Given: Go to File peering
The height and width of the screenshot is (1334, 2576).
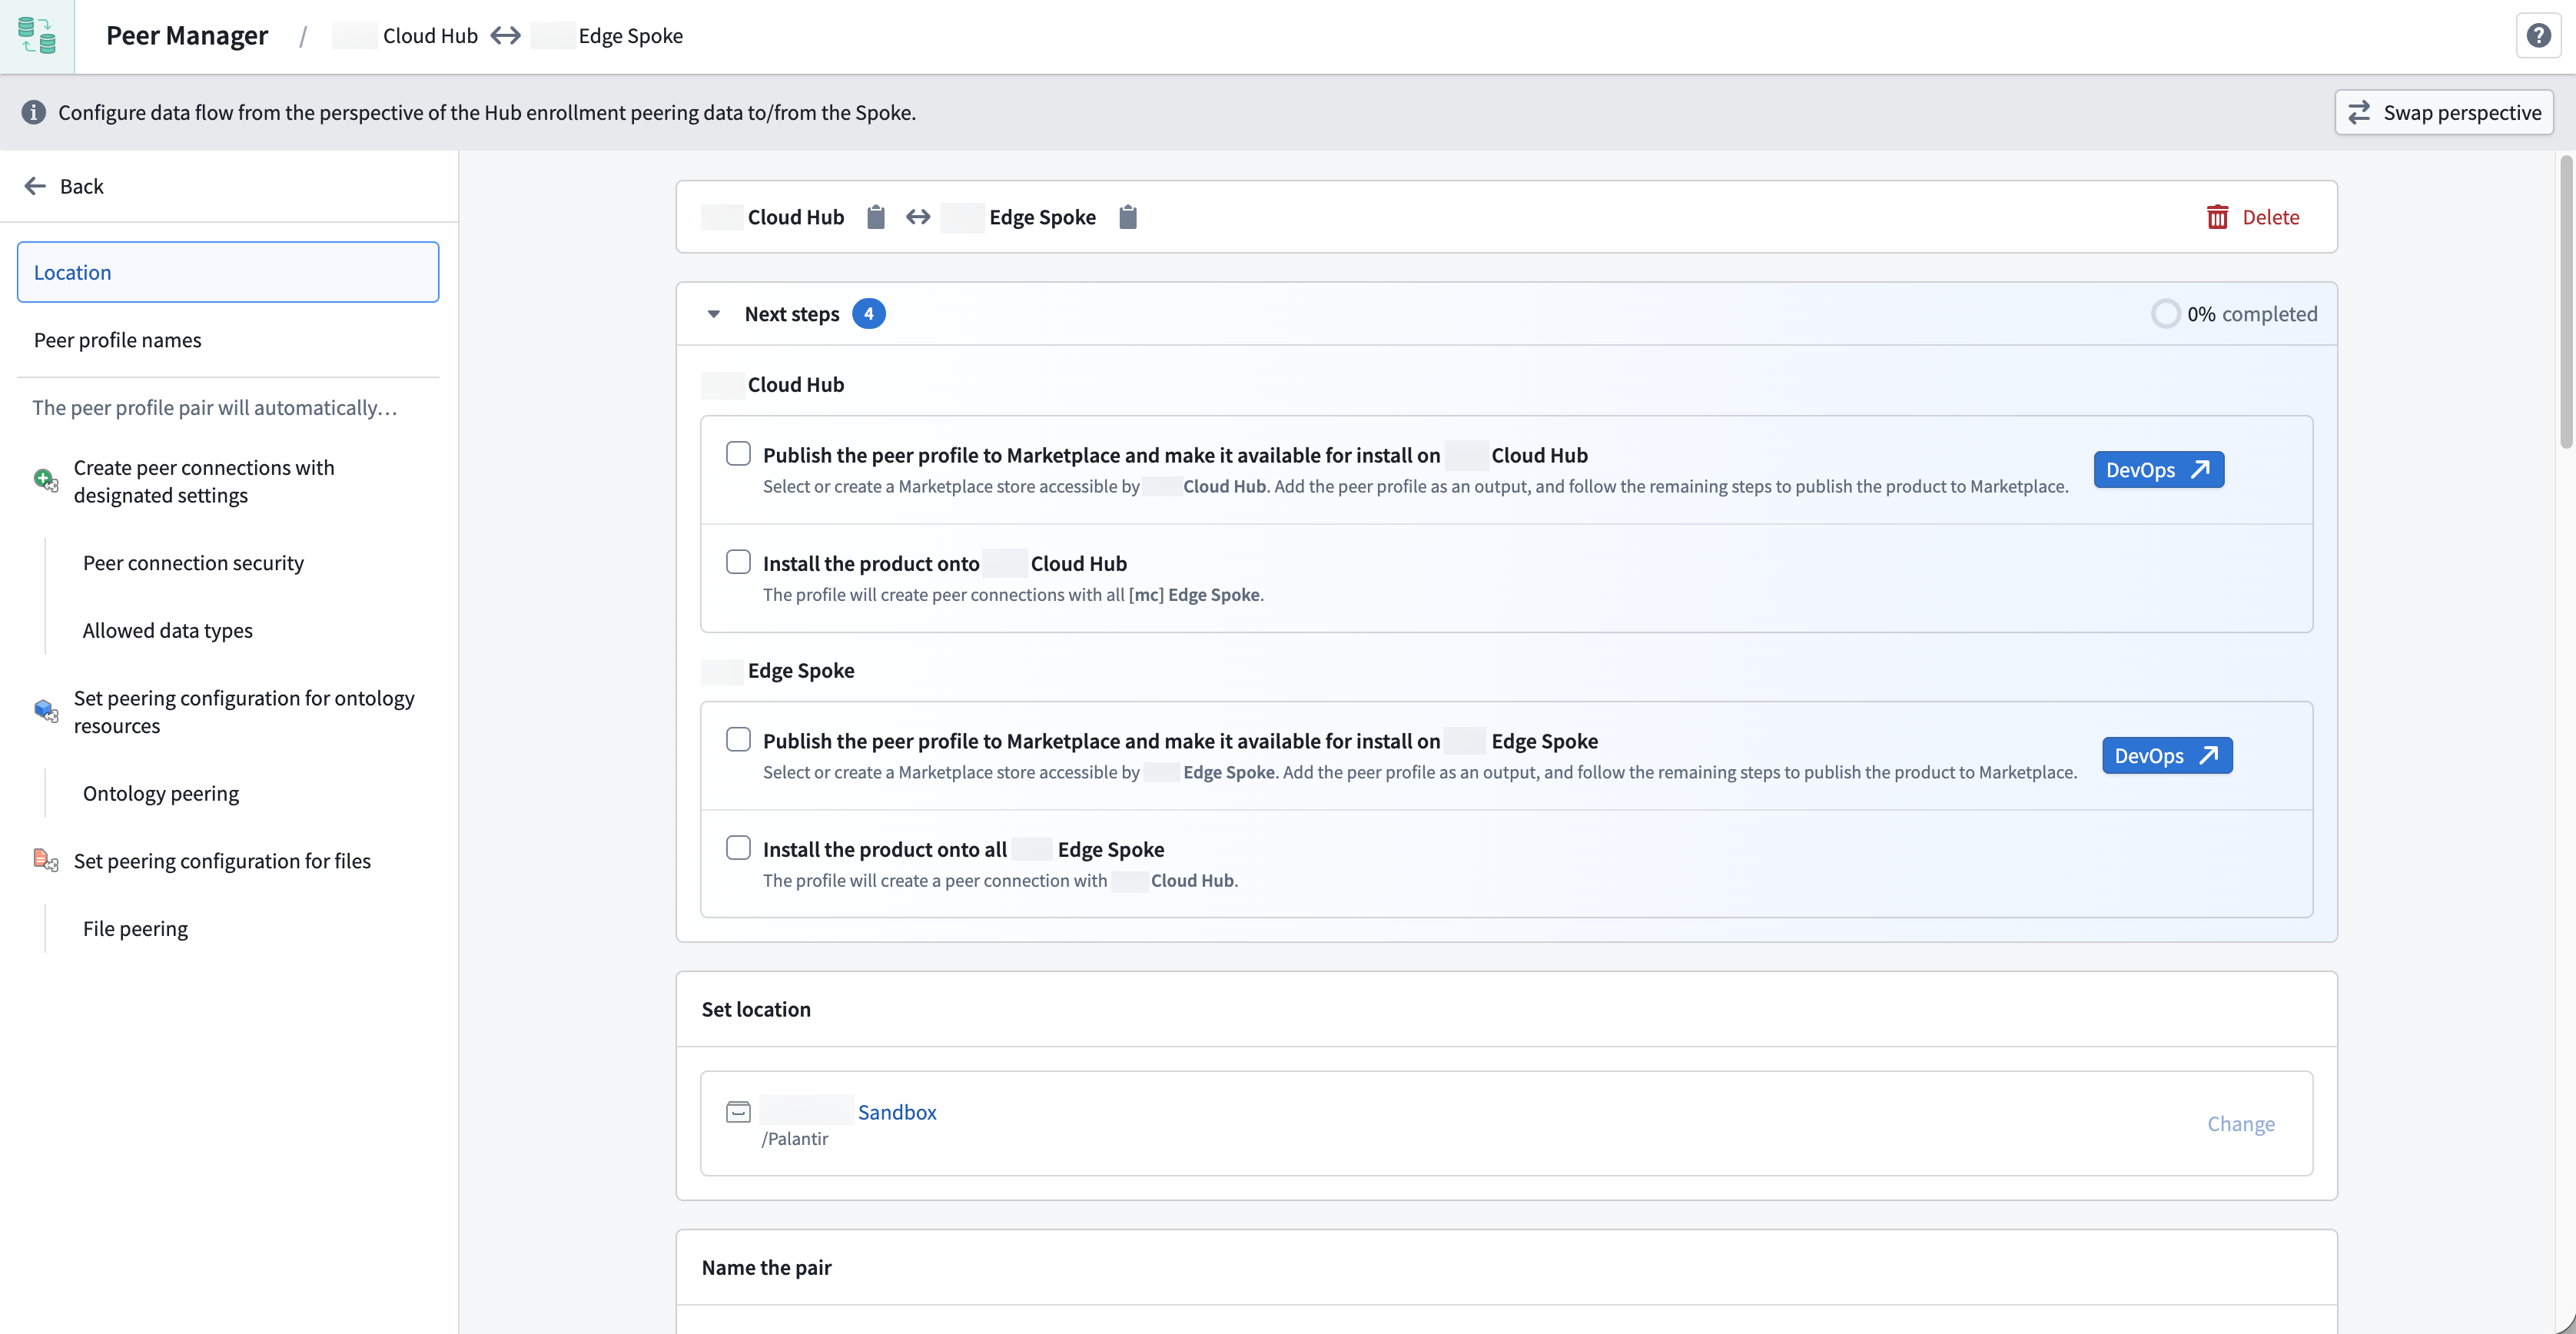Looking at the screenshot, I should click(x=135, y=929).
